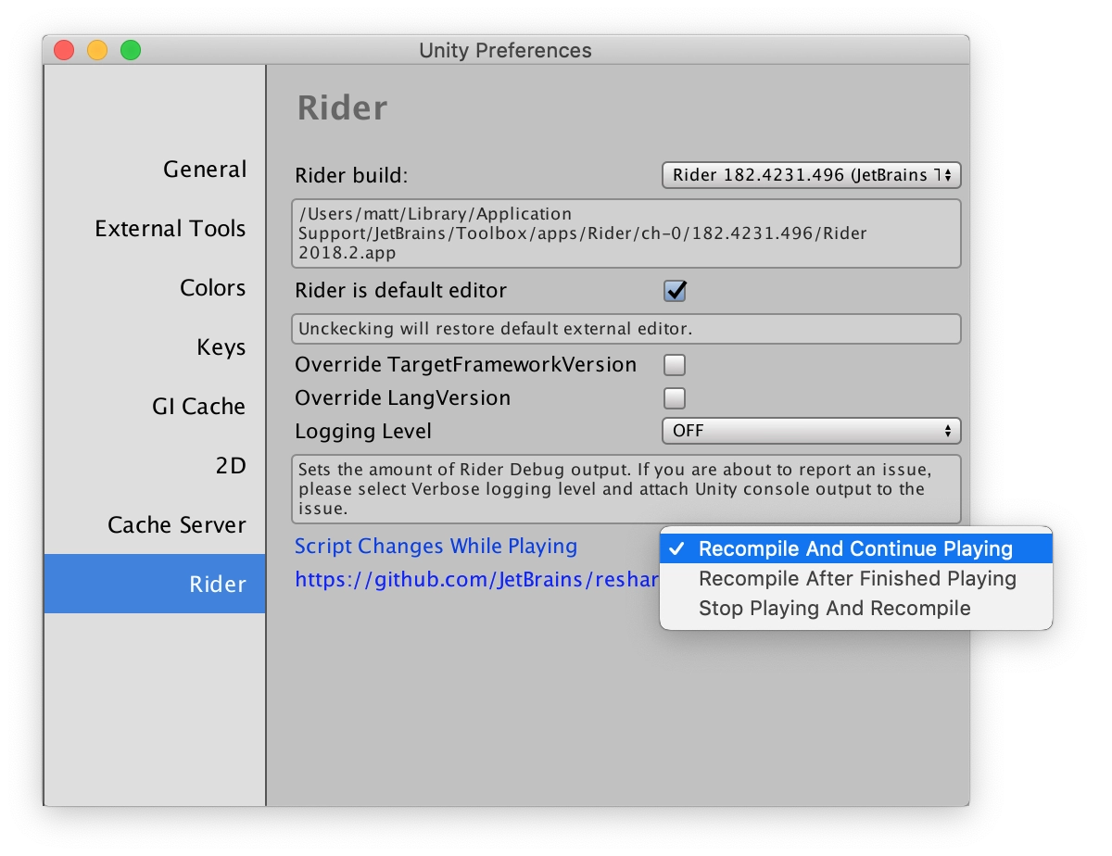Click the Rider build label
The image size is (1112, 856).
tap(351, 176)
